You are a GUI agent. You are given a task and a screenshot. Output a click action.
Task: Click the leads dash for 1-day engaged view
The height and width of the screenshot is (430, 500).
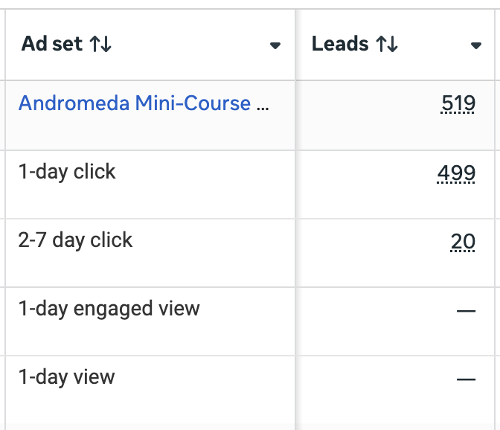(x=466, y=310)
